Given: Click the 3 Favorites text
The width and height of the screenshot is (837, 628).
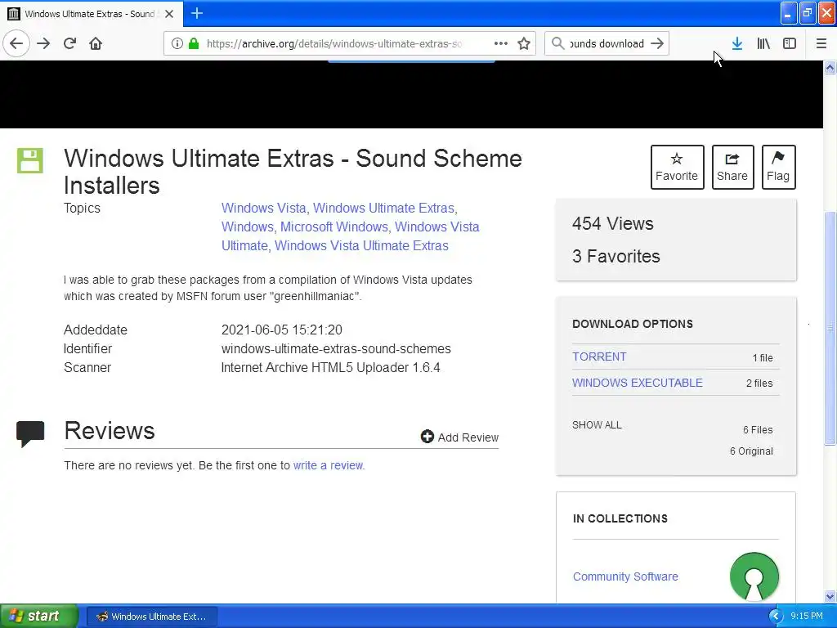Looking at the screenshot, I should [x=616, y=256].
